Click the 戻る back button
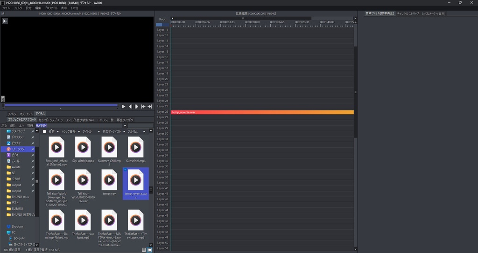 (x=4, y=125)
